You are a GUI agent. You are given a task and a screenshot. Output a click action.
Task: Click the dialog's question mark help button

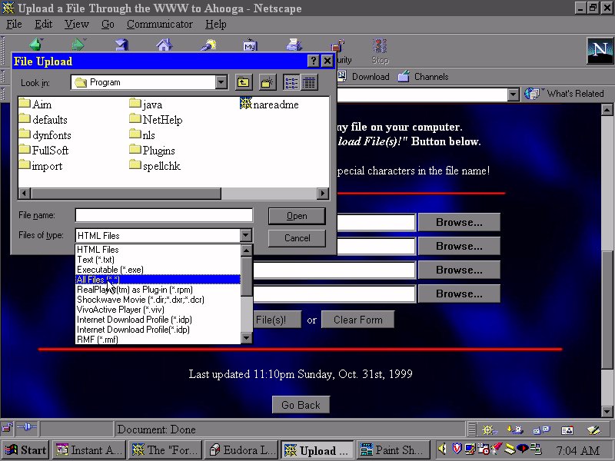[313, 61]
